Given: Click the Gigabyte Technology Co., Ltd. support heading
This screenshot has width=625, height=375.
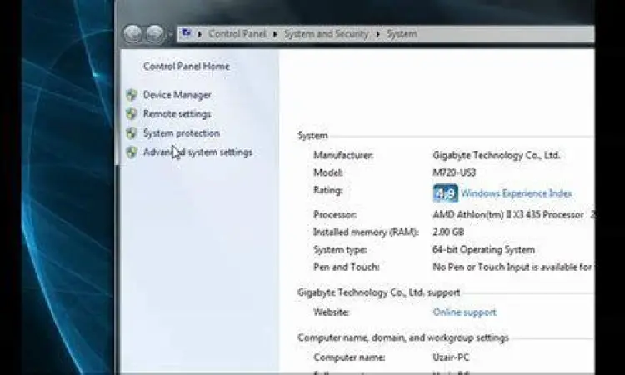Looking at the screenshot, I should click(x=378, y=292).
